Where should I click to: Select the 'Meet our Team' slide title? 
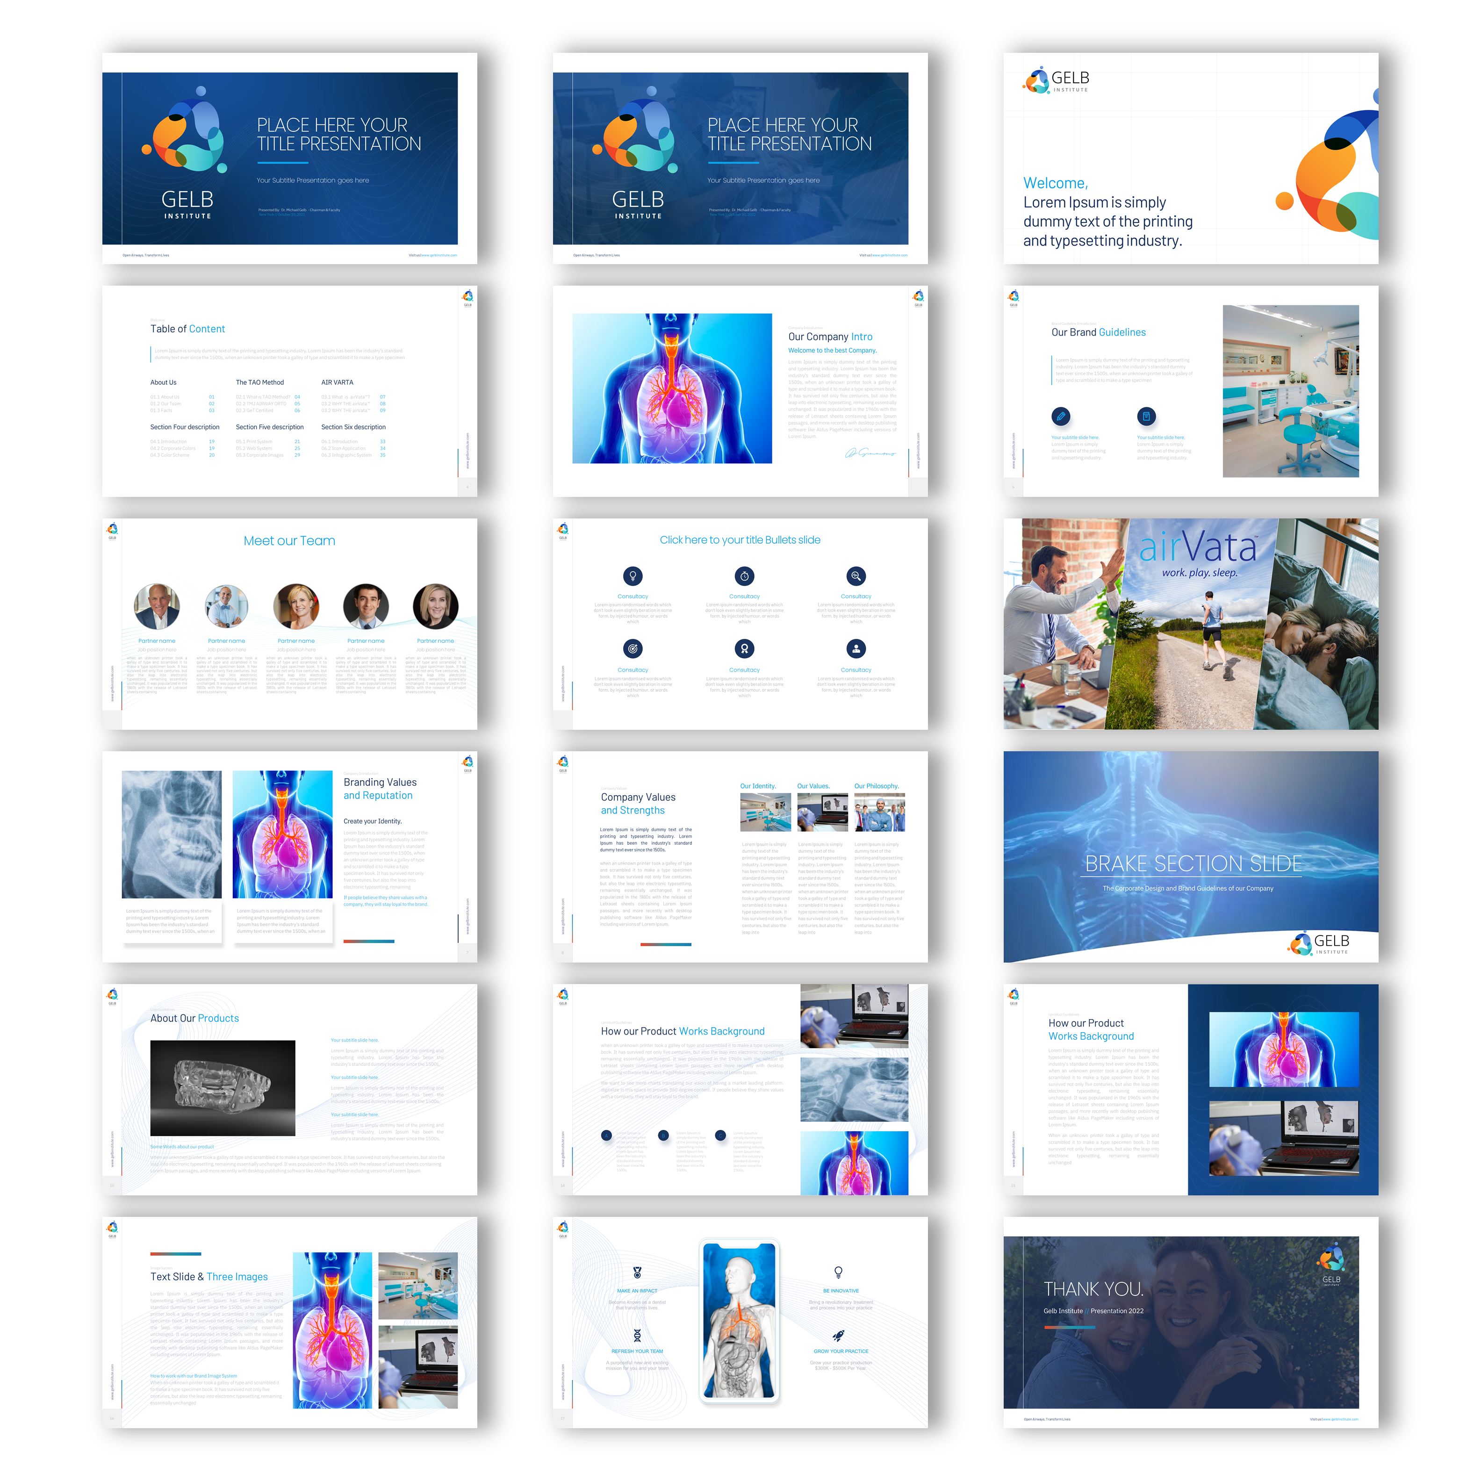pos(289,541)
